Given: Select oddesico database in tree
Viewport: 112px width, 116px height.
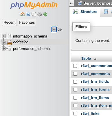Looking at the screenshot, I should pos(21,42).
